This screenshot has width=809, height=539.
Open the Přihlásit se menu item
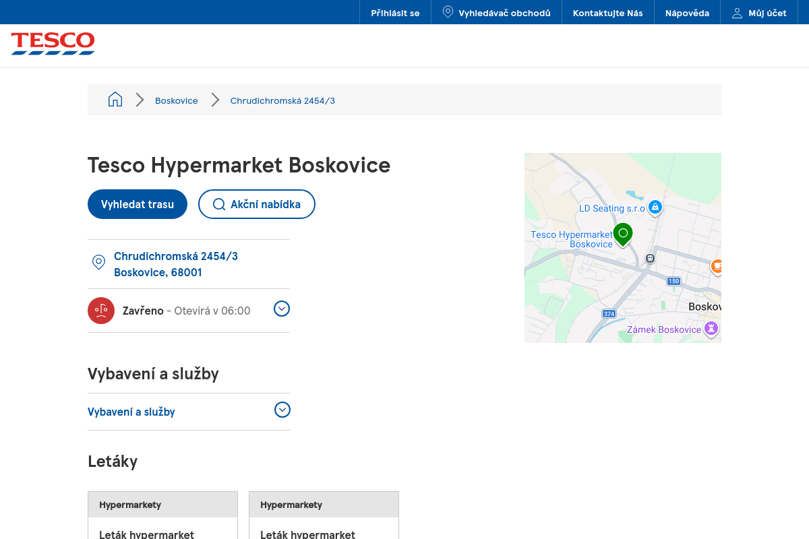coord(395,13)
